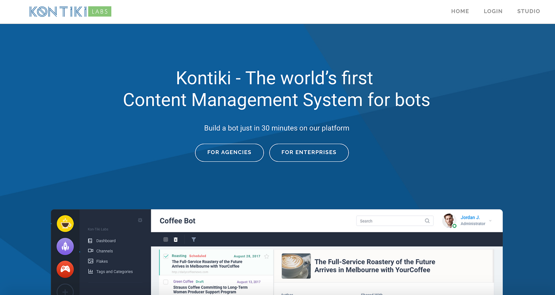Screen dimensions: 555x295
Task: Toggle the select-all checkbox in the toolbar
Action: click(x=166, y=240)
